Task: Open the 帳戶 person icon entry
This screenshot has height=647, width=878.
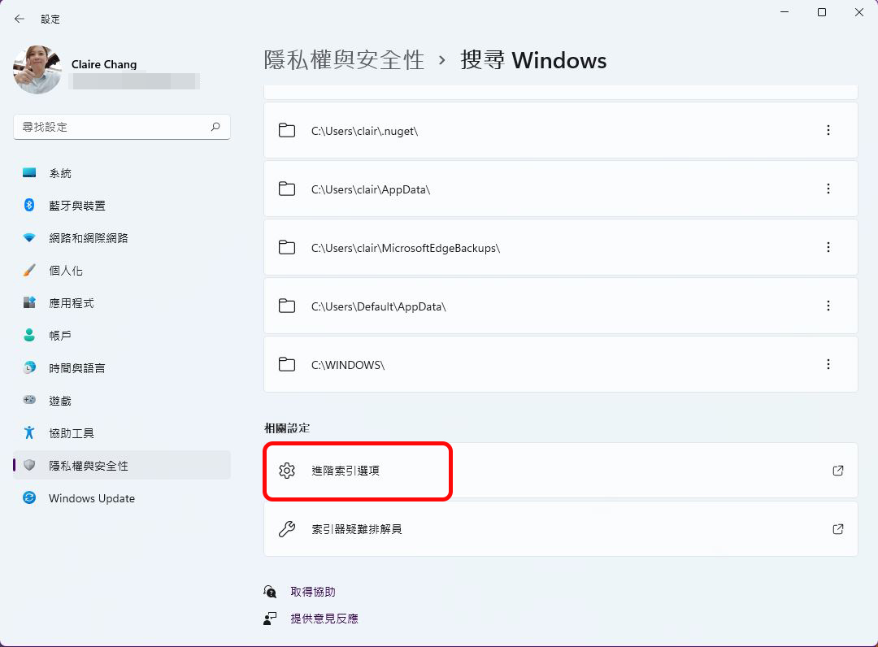Action: point(29,335)
